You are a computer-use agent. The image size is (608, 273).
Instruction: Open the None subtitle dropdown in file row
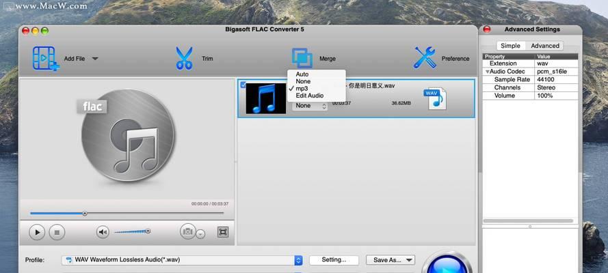310,106
